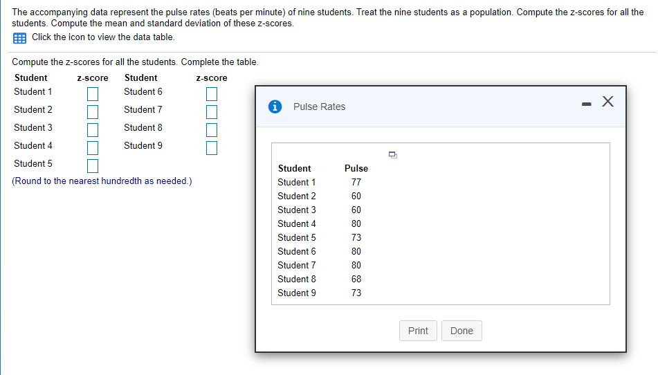Close the Pulse Rates dialog

pyautogui.click(x=607, y=102)
